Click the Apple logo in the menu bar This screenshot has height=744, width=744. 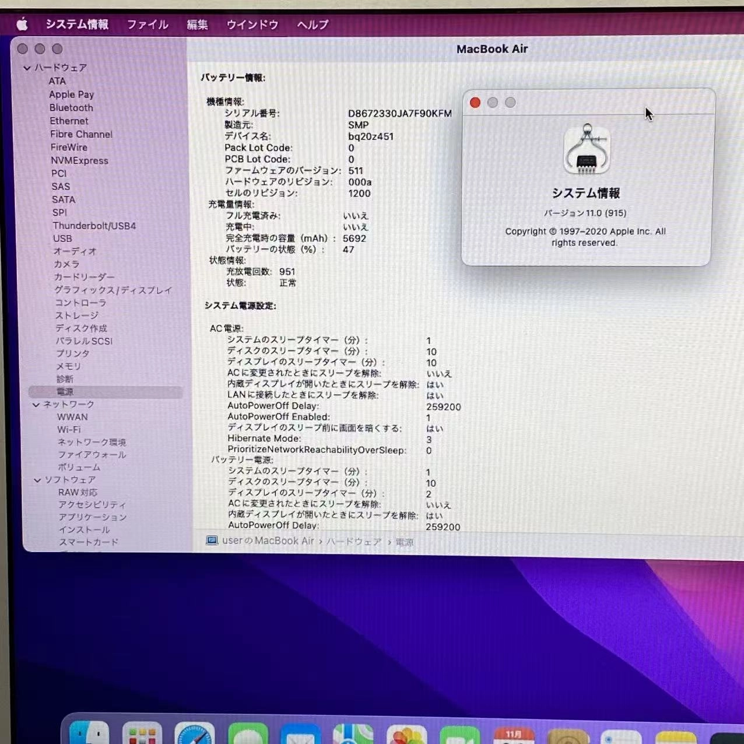(23, 24)
